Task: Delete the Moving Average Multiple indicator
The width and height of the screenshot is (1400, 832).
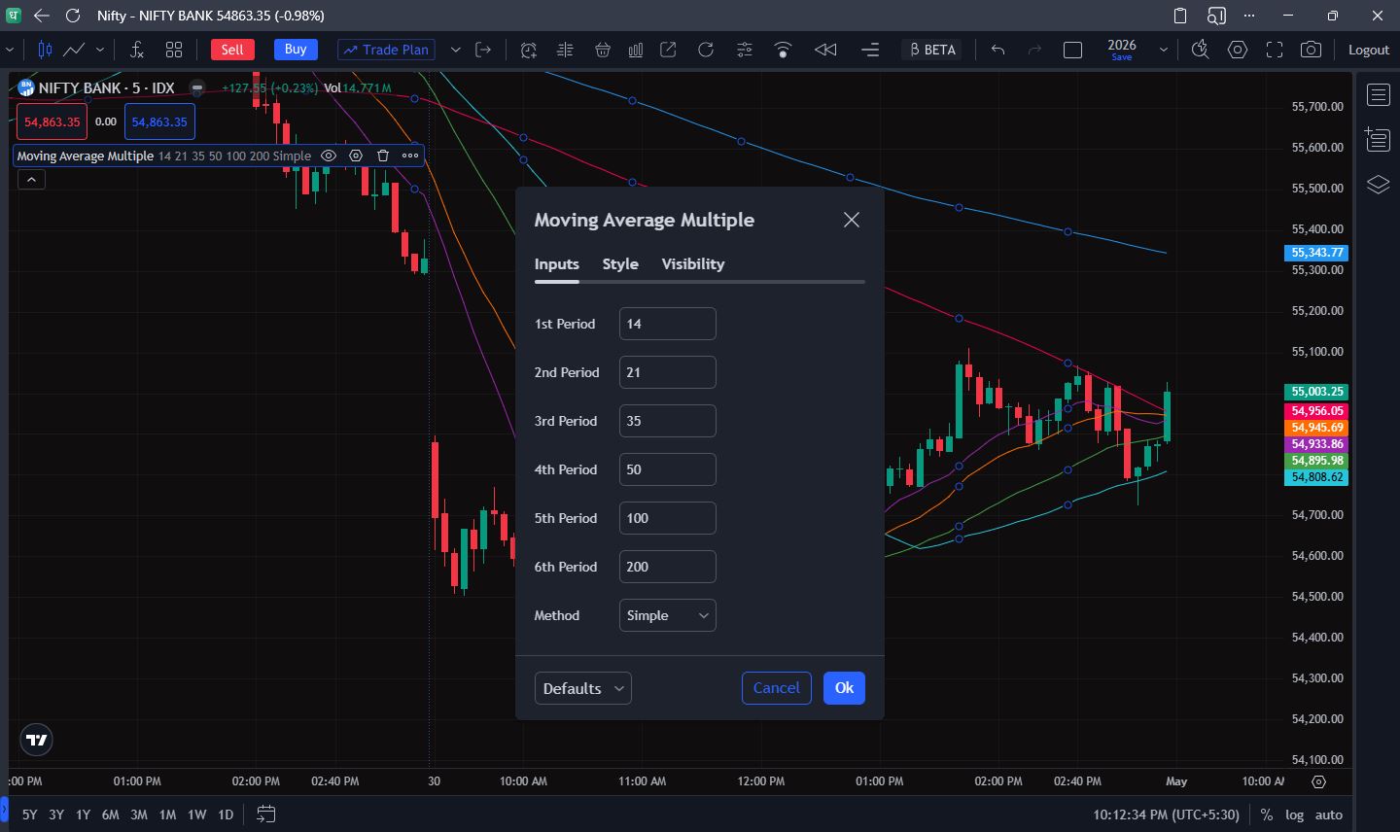Action: [383, 156]
